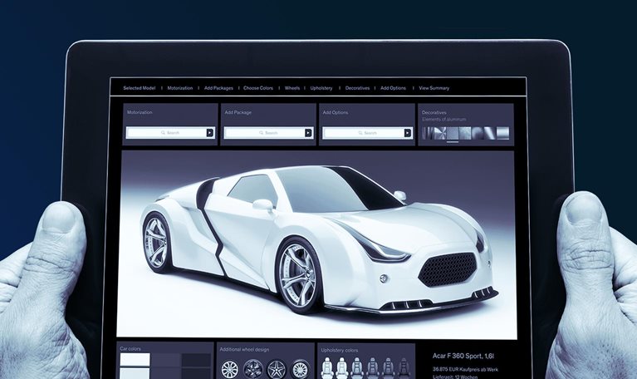Click the arrow button in the Motorization panel
This screenshot has height=379, width=637.
tap(210, 133)
